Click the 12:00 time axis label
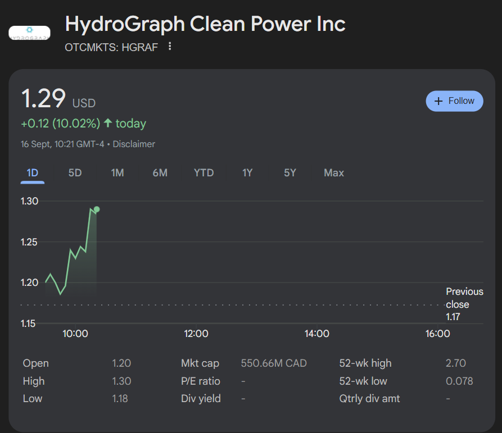Image resolution: width=502 pixels, height=433 pixels. pyautogui.click(x=196, y=334)
